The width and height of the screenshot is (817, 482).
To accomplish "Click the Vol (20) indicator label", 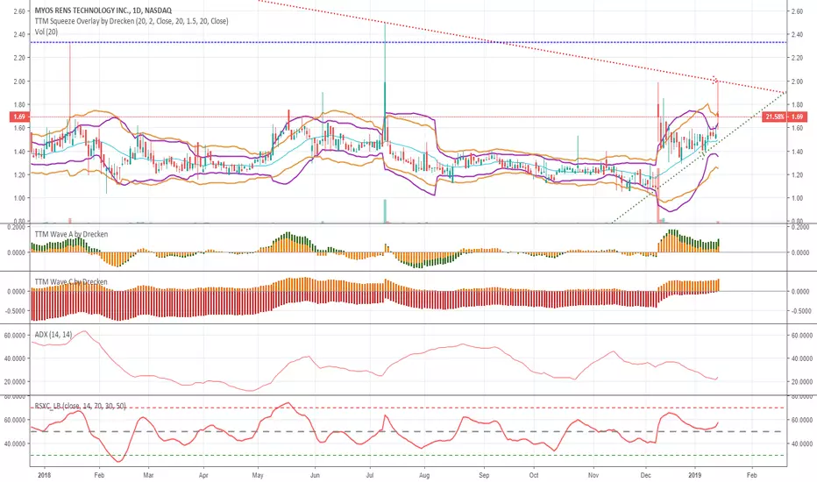I will [x=46, y=32].
